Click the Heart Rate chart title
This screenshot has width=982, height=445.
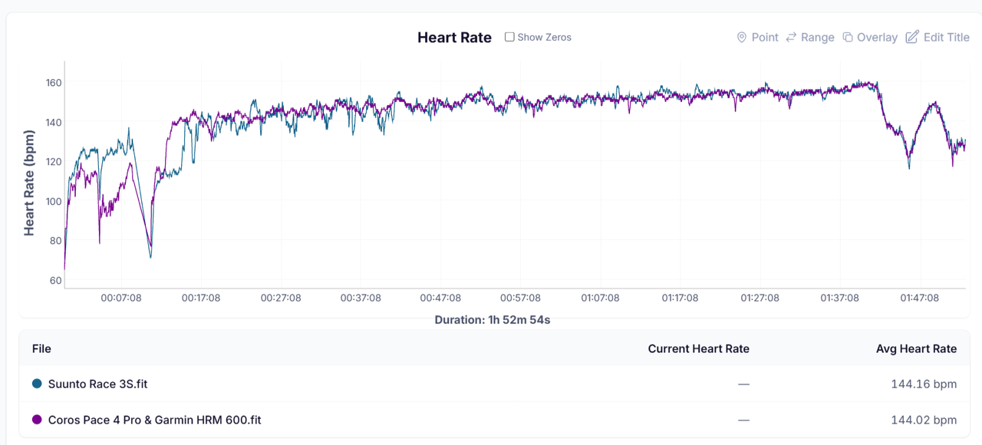pyautogui.click(x=454, y=37)
